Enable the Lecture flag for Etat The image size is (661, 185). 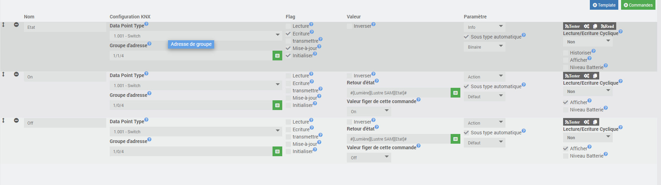pos(288,26)
